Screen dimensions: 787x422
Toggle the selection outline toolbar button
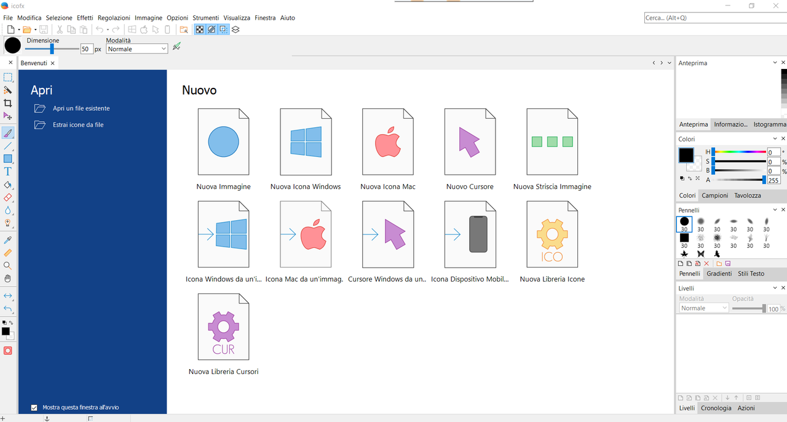223,30
